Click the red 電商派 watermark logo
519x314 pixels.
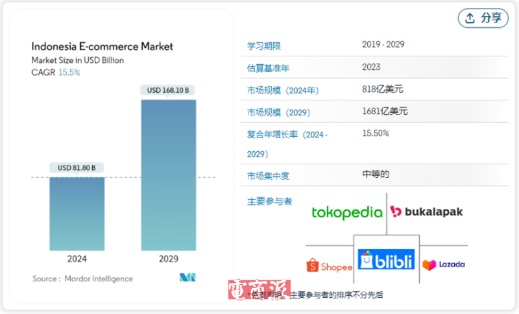tap(258, 291)
